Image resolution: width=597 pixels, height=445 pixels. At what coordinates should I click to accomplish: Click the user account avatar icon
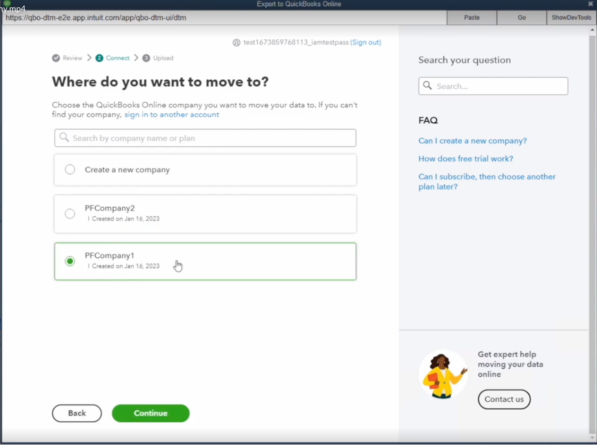tap(236, 43)
